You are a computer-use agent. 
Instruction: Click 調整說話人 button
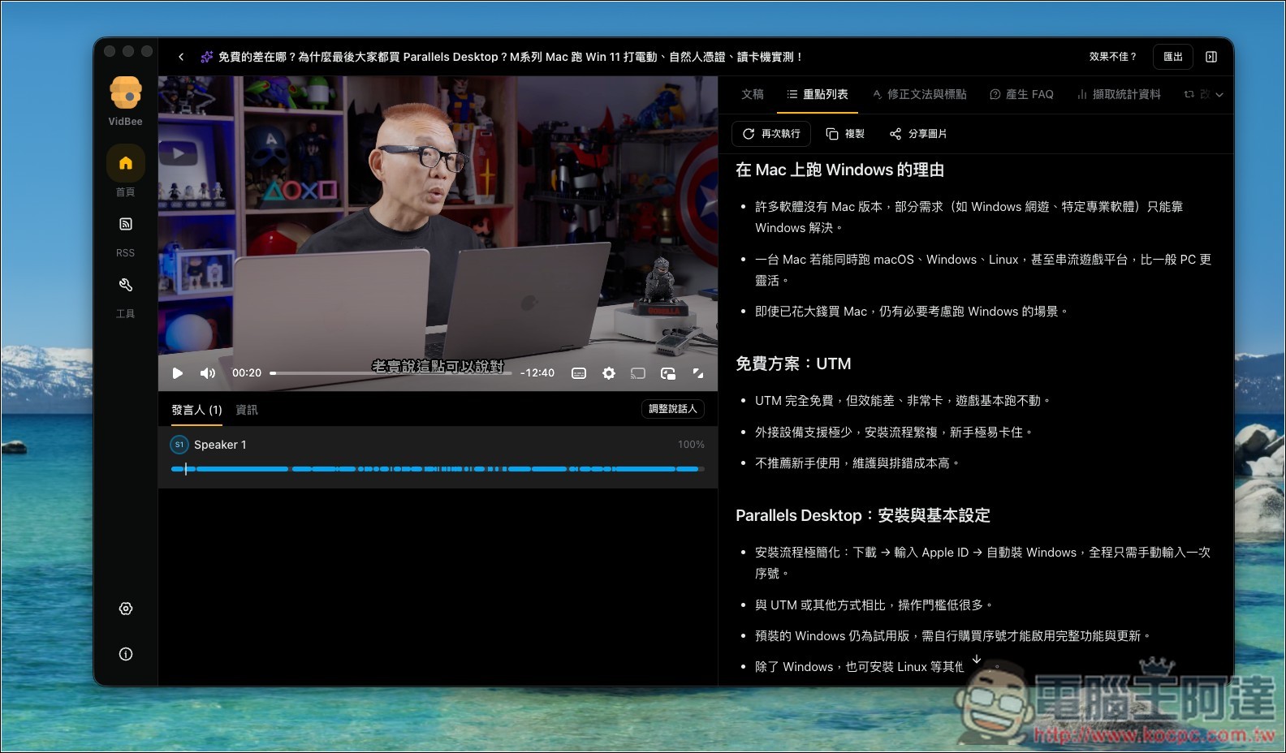[673, 409]
